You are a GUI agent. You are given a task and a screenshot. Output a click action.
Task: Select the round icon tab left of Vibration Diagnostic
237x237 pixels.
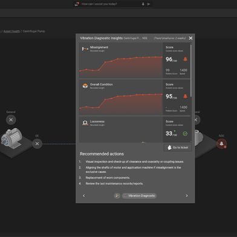(x=117, y=196)
